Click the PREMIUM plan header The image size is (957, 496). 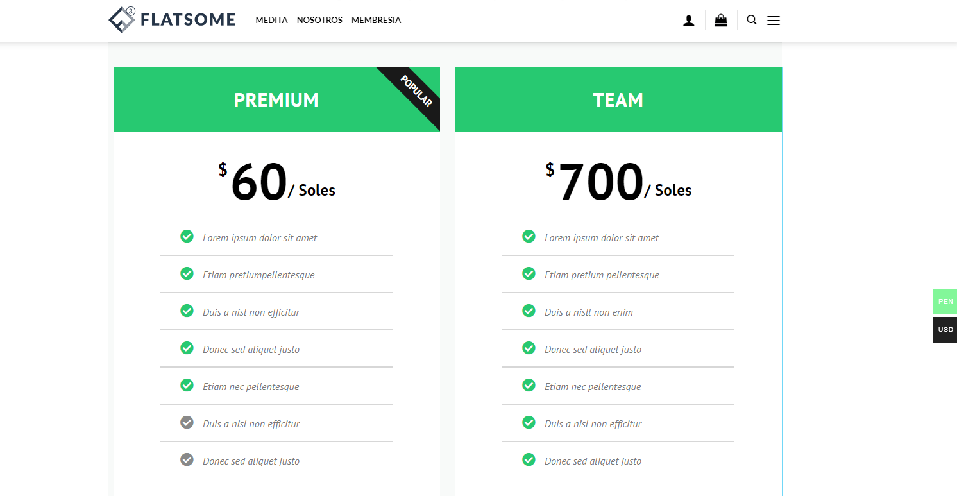click(x=276, y=99)
